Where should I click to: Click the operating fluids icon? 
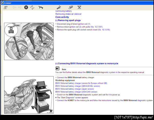click(x=71, y=7)
